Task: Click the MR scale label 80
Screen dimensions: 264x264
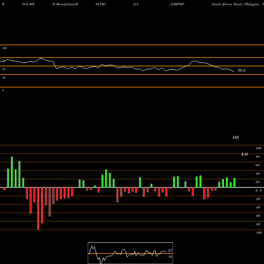Action: pos(258,157)
